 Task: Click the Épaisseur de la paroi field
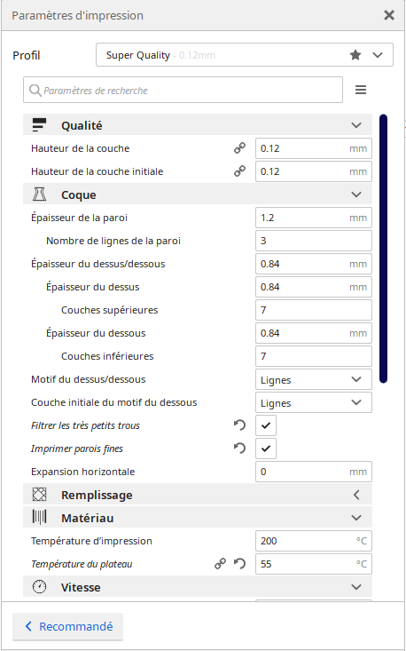(x=314, y=218)
